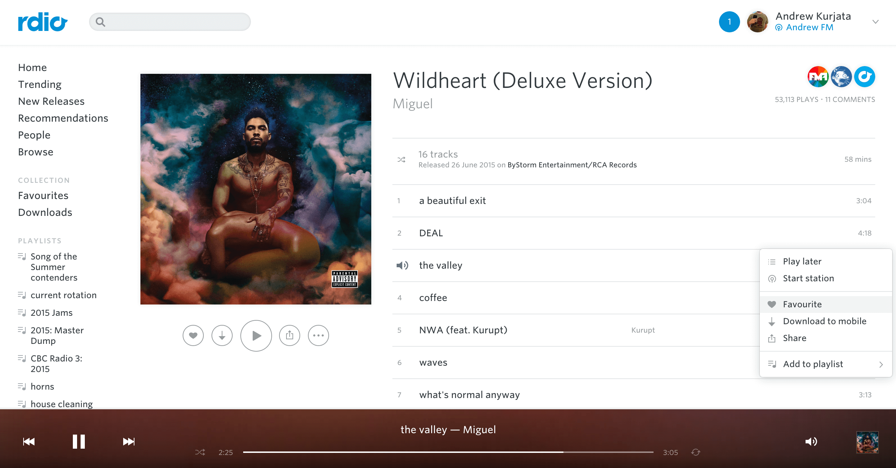896x468 pixels.
Task: Skip to the next track in the player bar
Action: pos(129,442)
